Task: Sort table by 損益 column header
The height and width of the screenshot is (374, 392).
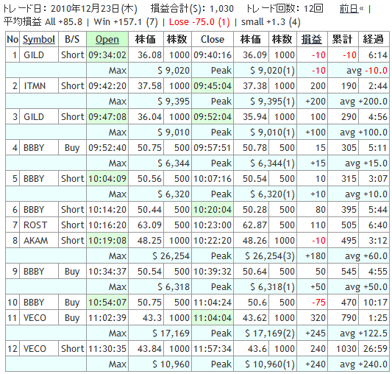Action: 312,39
